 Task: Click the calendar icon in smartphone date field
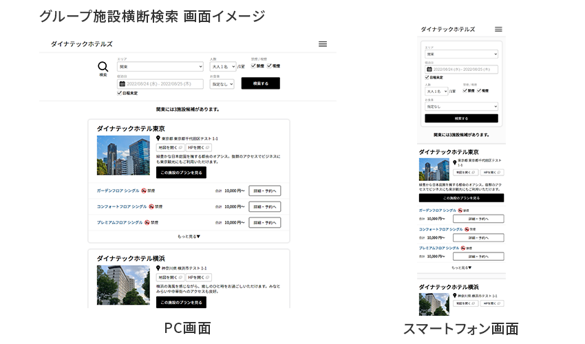429,69
